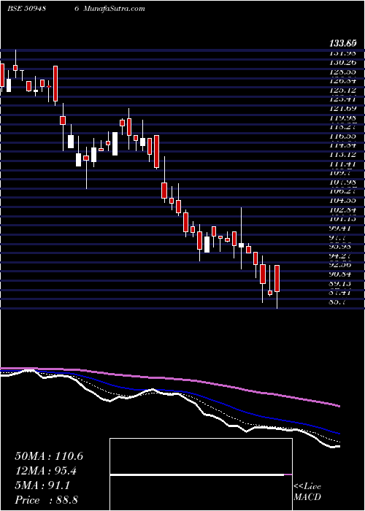This screenshot has width=365, height=511.
Task: Click the BSE 50948 ticker label
Action: pos(26,9)
